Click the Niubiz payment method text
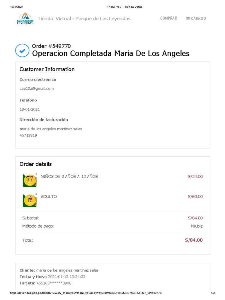Viewport: 225px width, 300px height. click(x=197, y=226)
